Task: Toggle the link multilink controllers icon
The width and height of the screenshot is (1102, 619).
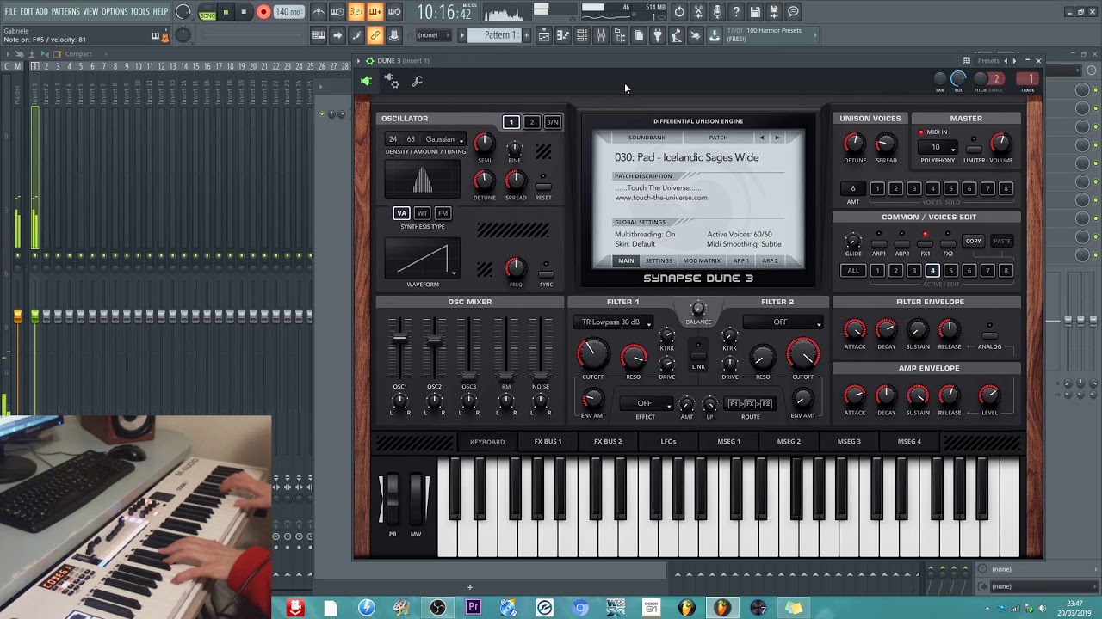Action: (x=375, y=35)
